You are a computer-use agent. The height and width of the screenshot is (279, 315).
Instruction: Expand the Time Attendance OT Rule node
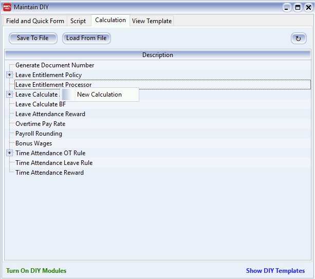point(9,153)
